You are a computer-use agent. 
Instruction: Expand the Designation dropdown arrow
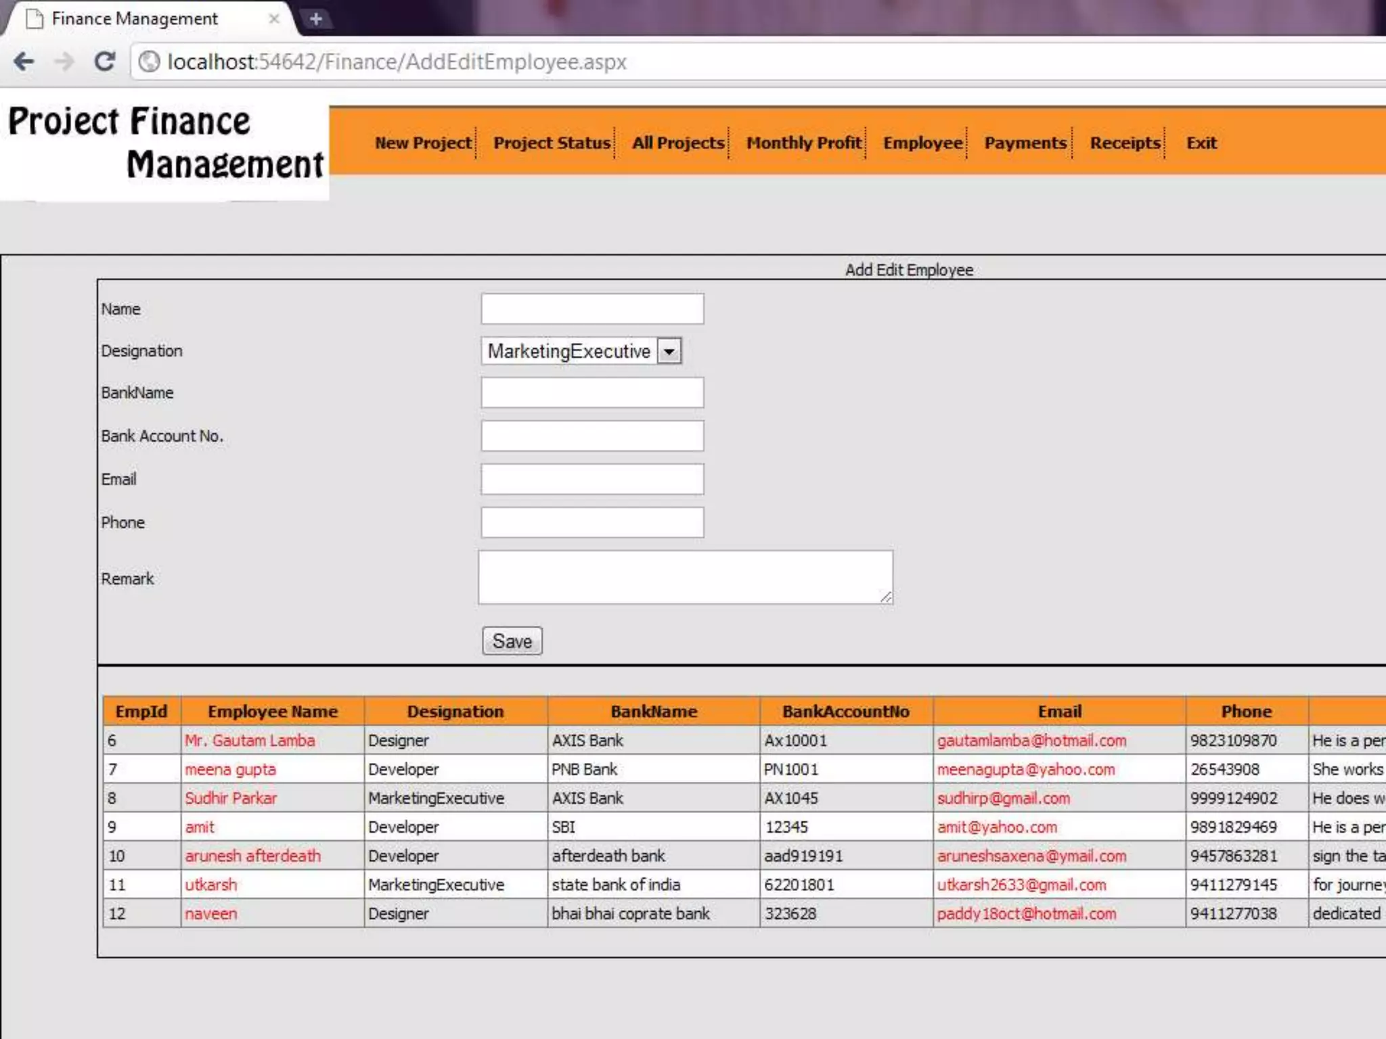pyautogui.click(x=669, y=351)
